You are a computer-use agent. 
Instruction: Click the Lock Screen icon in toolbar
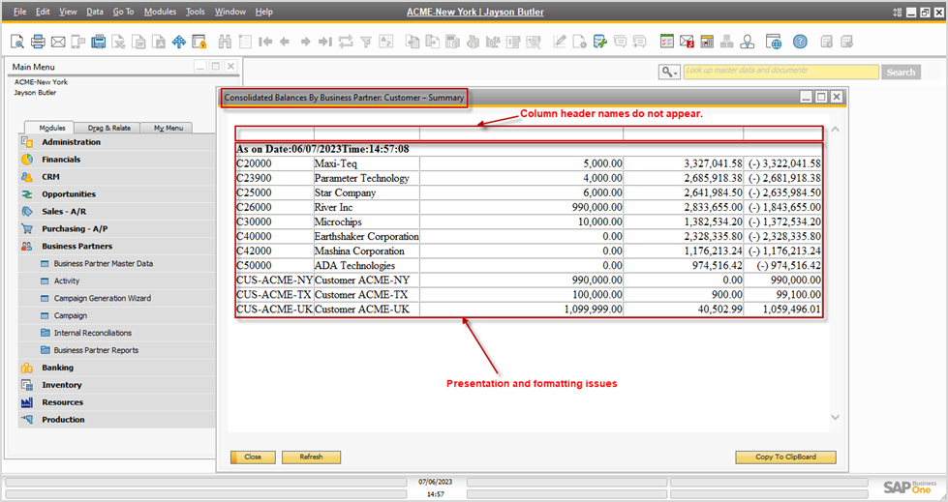click(x=199, y=42)
